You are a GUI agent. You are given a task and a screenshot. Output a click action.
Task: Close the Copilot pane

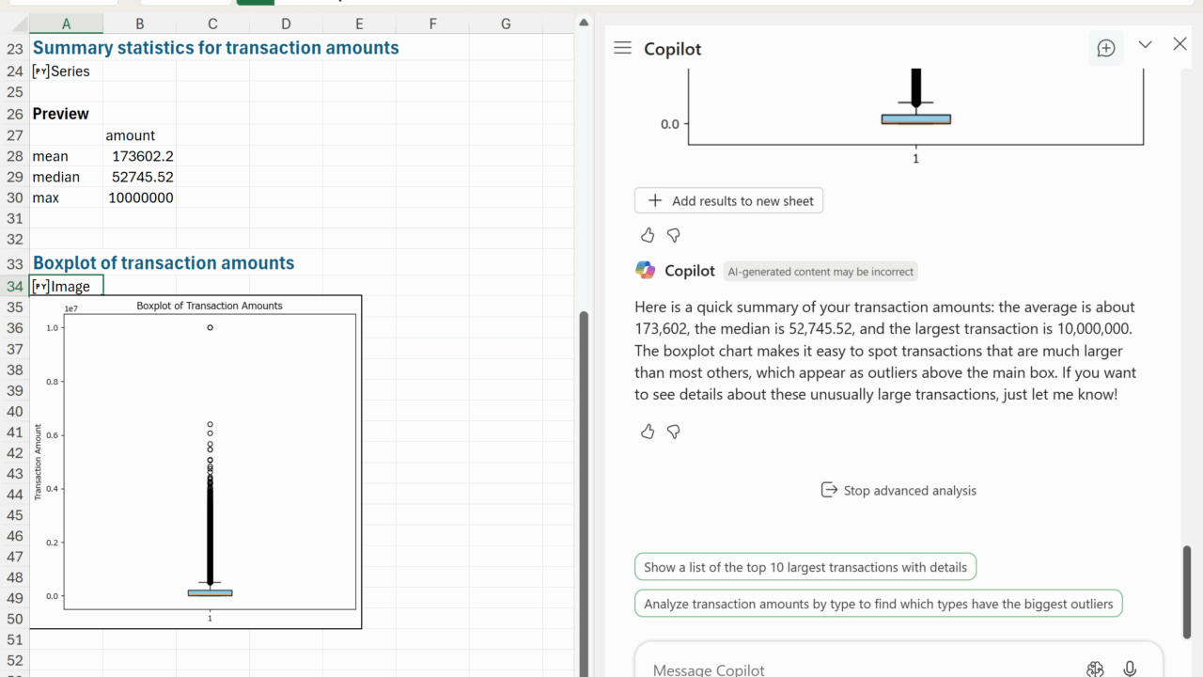tap(1180, 44)
